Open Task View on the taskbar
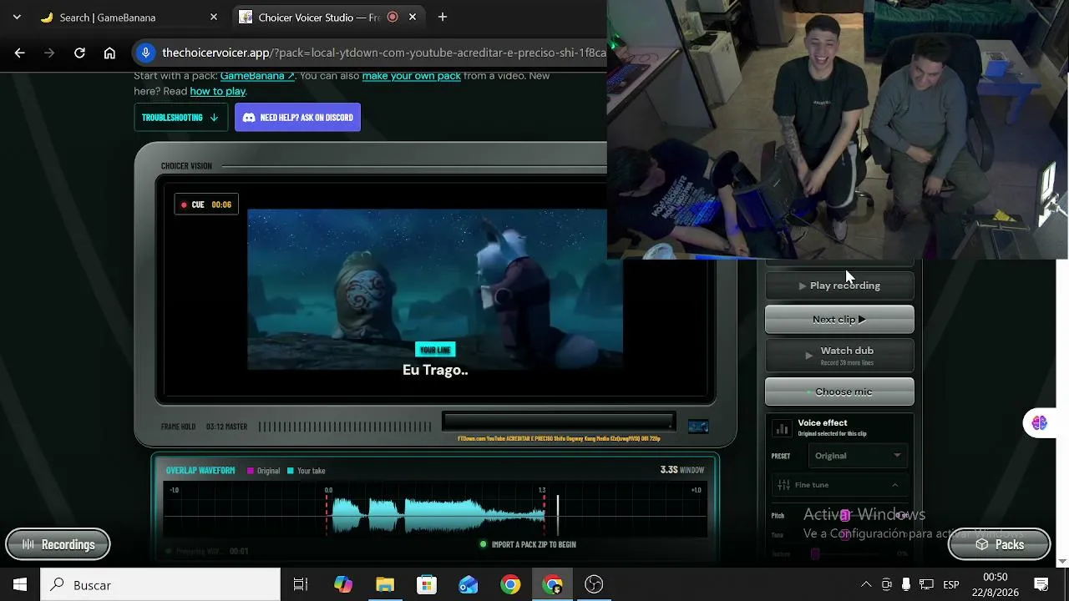The width and height of the screenshot is (1069, 601). click(x=301, y=584)
